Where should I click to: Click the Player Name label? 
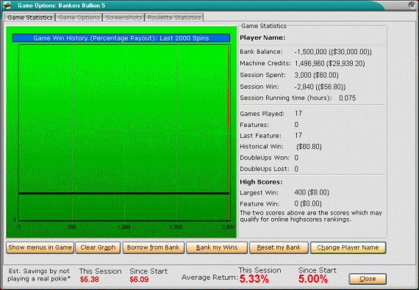262,37
